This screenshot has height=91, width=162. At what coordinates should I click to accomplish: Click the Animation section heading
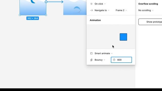[95, 20]
